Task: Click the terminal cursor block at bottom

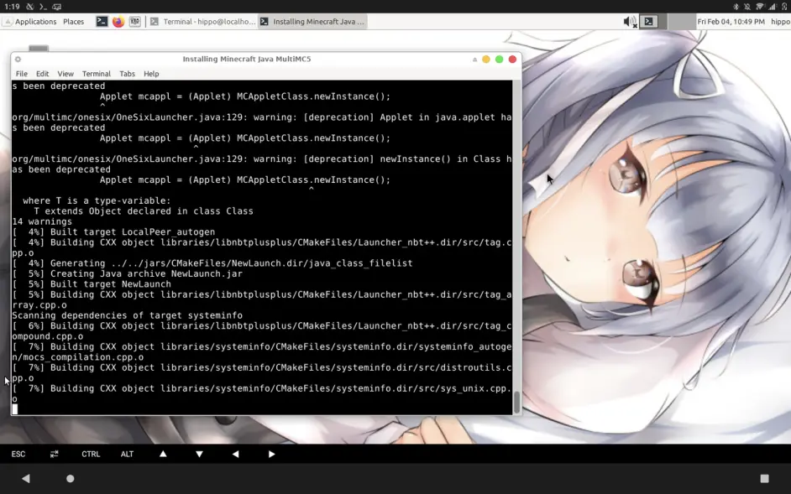Action: [14, 409]
